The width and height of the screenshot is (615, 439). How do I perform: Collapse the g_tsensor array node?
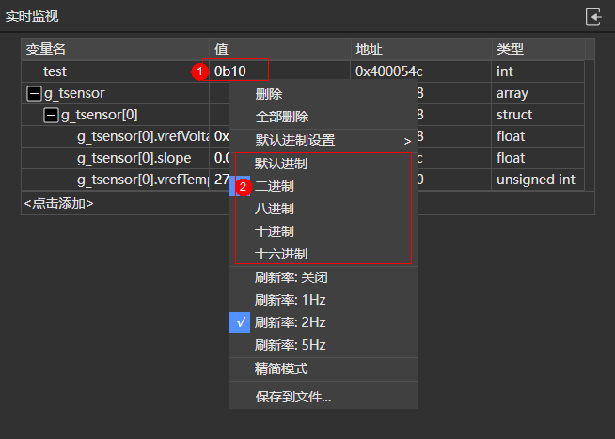click(35, 93)
